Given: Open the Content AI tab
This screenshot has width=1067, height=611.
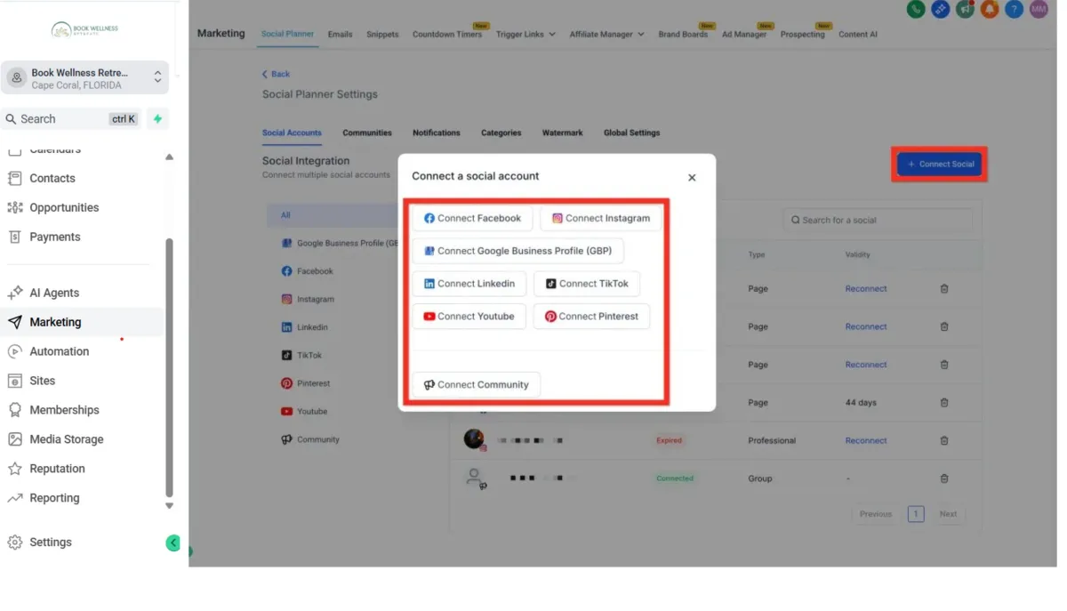Looking at the screenshot, I should [858, 34].
